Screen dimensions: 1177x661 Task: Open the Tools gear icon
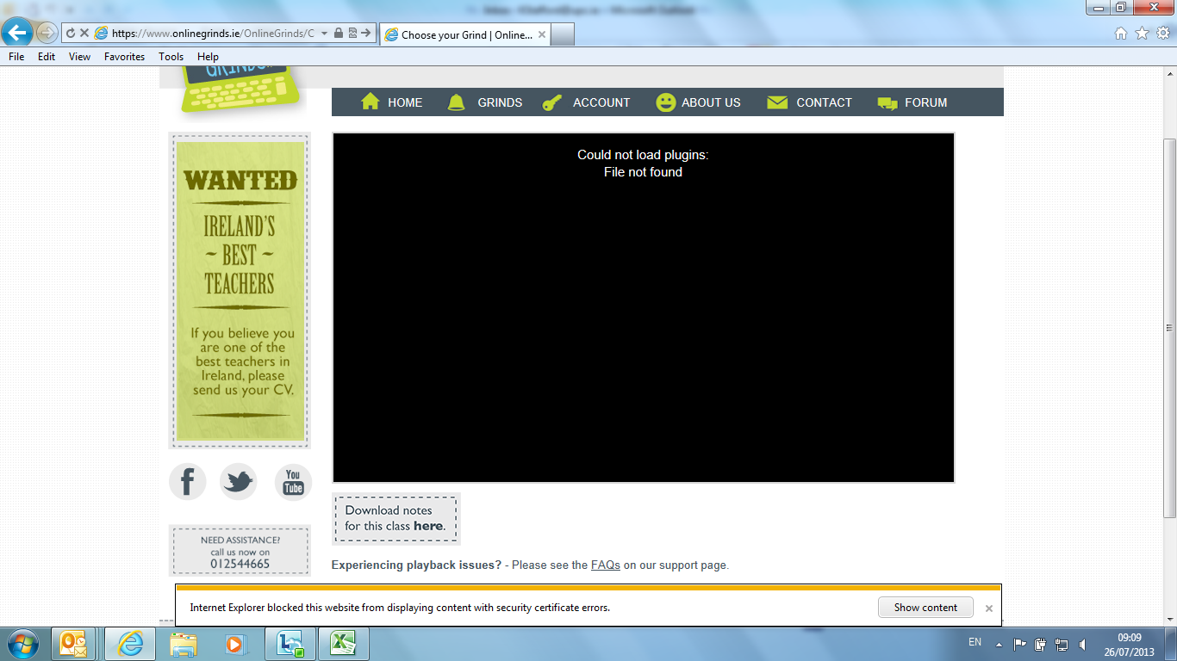(1162, 33)
